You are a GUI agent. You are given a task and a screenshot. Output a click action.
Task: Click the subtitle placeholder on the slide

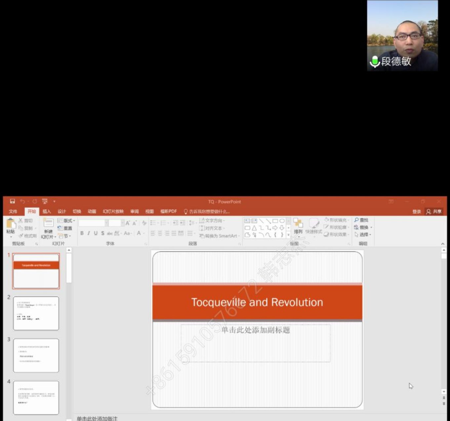(255, 343)
